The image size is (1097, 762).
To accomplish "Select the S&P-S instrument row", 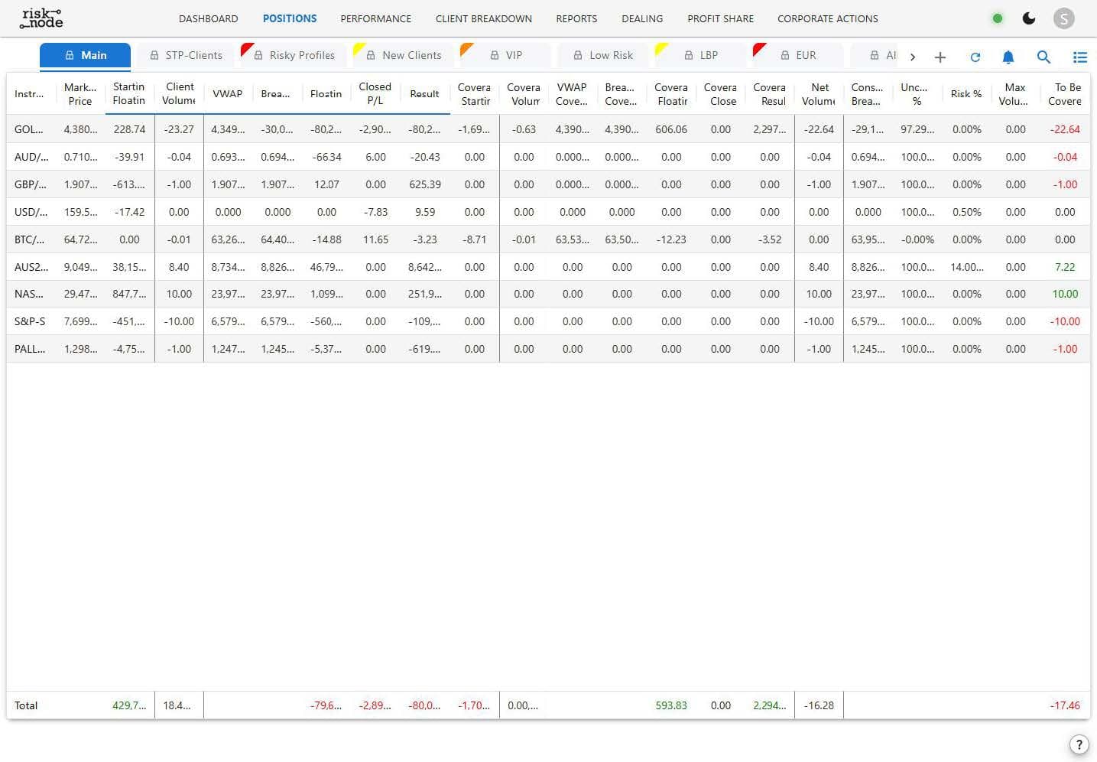I will coord(548,321).
